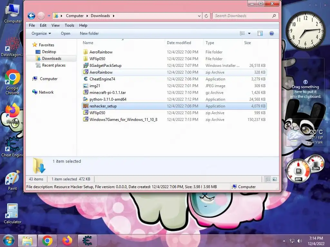Open Cheat Engine on taskbar

click(87, 241)
